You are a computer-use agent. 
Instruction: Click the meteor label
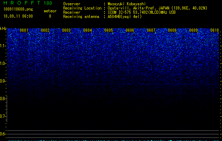(x=50, y=11)
